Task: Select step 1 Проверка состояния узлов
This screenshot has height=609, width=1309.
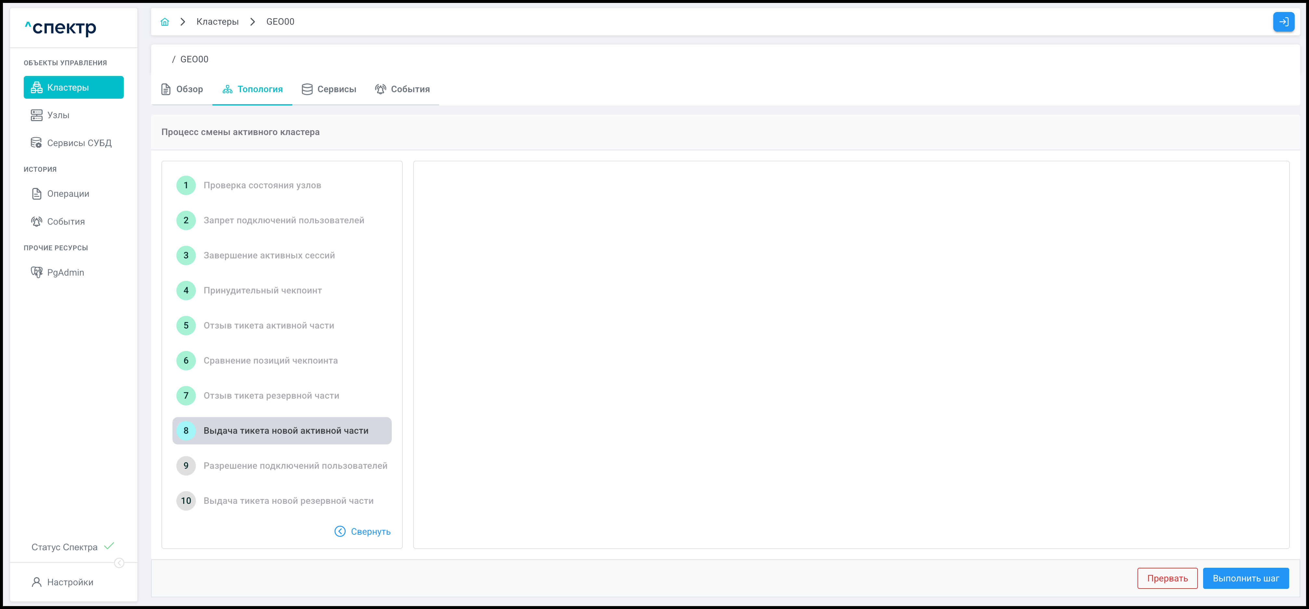Action: 262,185
